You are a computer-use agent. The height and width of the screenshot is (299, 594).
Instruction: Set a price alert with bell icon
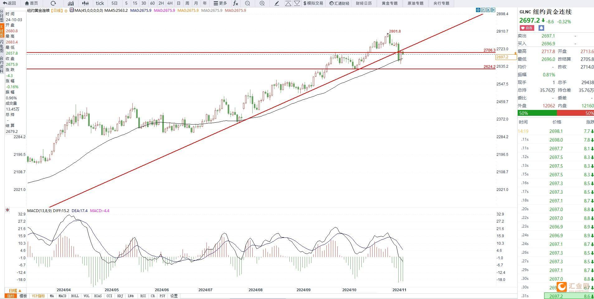point(541,28)
